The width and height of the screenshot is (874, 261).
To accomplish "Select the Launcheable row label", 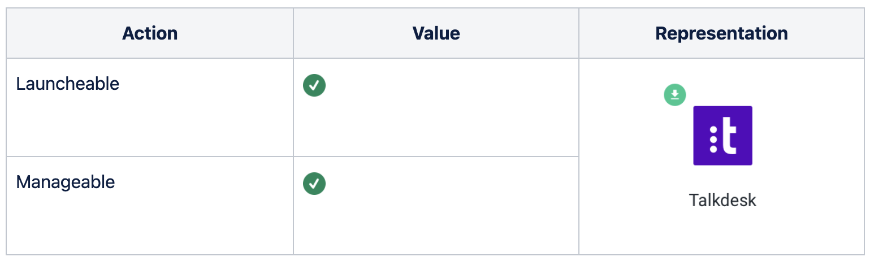I will 68,84.
